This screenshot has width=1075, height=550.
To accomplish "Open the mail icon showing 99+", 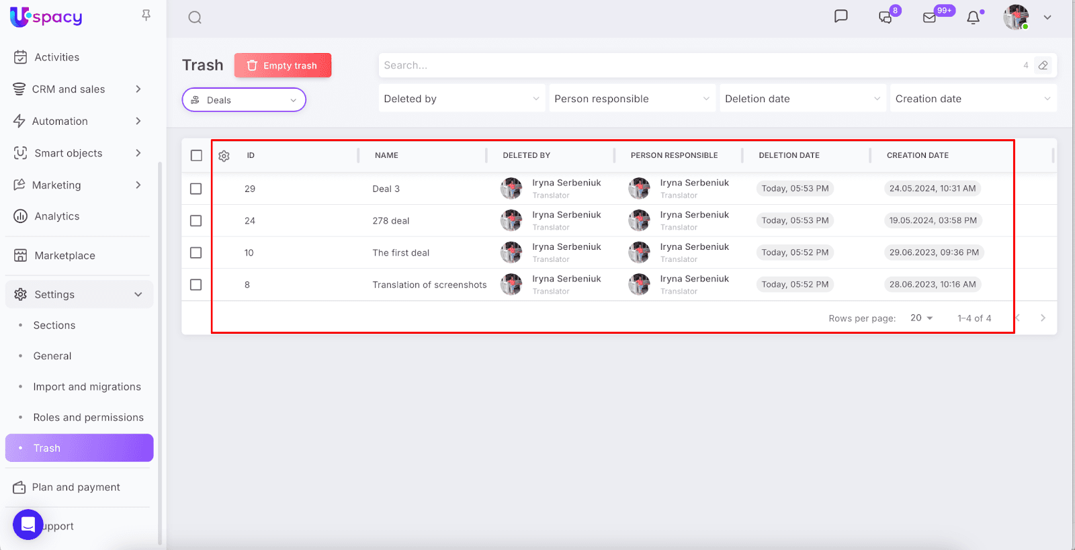I will point(930,17).
